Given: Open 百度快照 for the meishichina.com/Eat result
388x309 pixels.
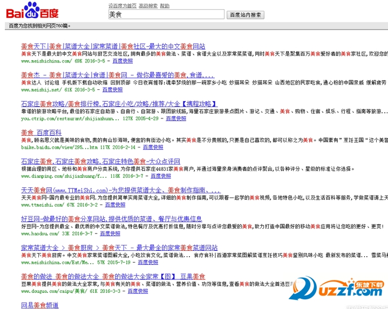Looking at the screenshot, I should [148, 262].
